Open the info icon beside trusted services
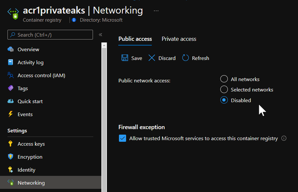The width and height of the screenshot is (298, 192). point(284,138)
